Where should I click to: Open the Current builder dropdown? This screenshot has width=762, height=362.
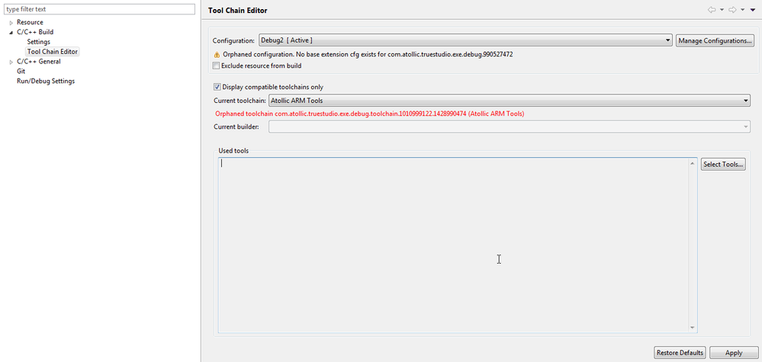point(510,127)
